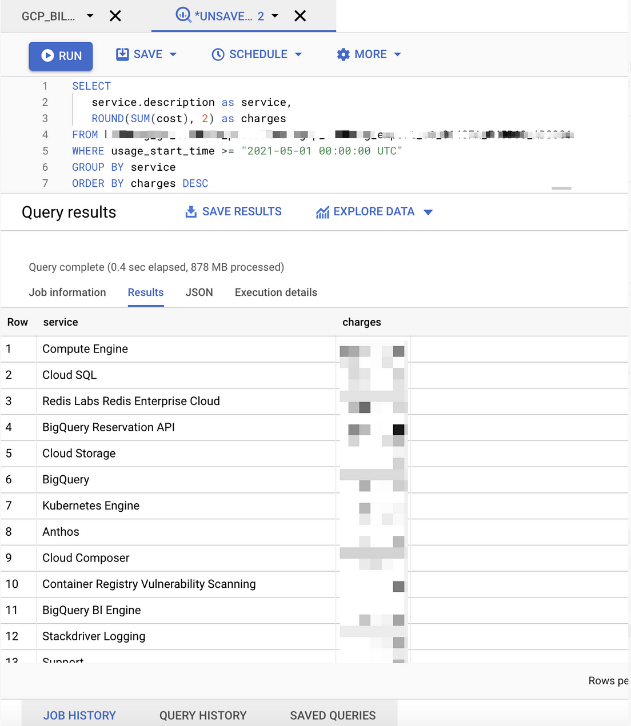Run the SQL query
631x726 pixels.
(x=61, y=56)
